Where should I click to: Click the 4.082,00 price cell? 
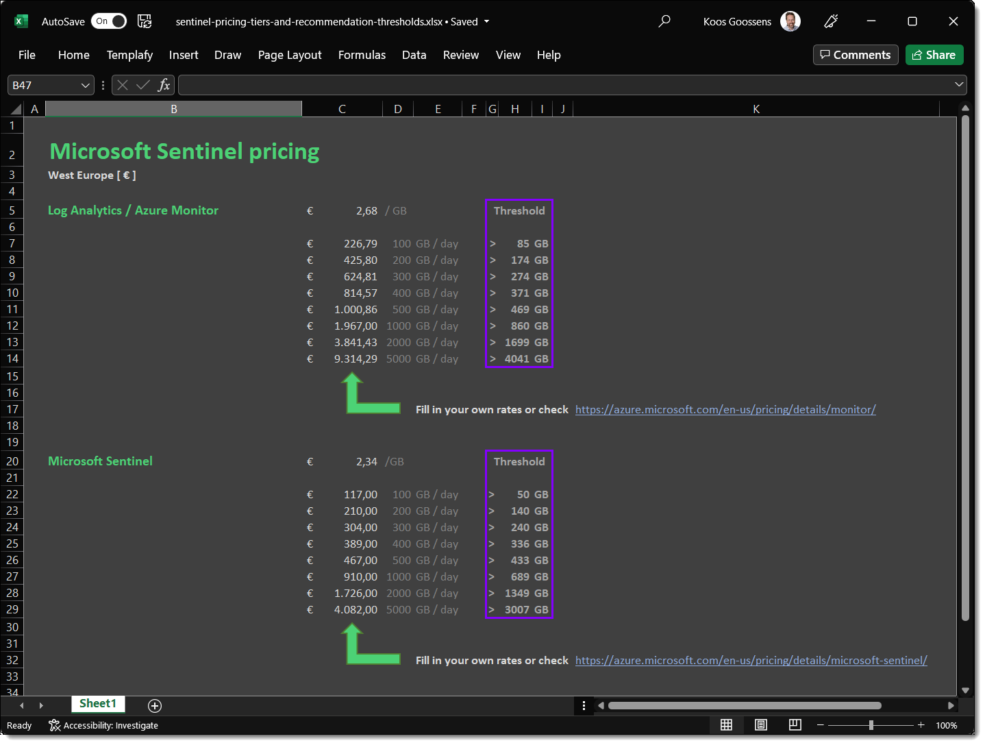[342, 609]
